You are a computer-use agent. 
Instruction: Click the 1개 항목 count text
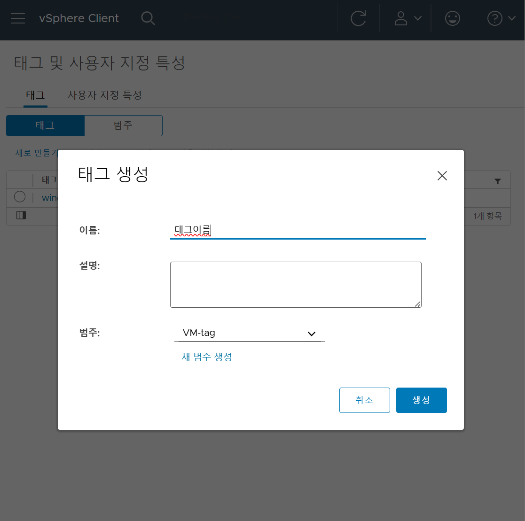point(487,216)
